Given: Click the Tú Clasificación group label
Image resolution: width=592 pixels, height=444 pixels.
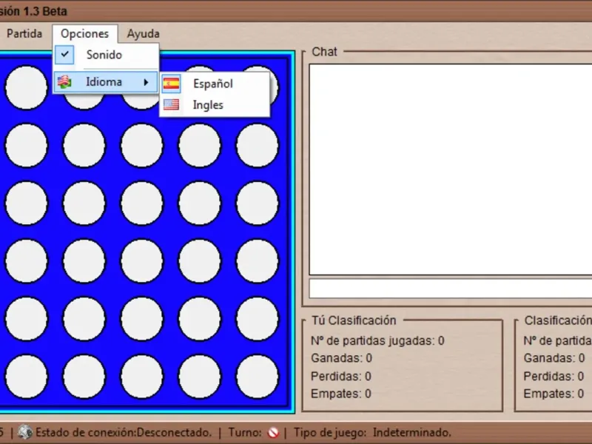Looking at the screenshot, I should tap(354, 320).
